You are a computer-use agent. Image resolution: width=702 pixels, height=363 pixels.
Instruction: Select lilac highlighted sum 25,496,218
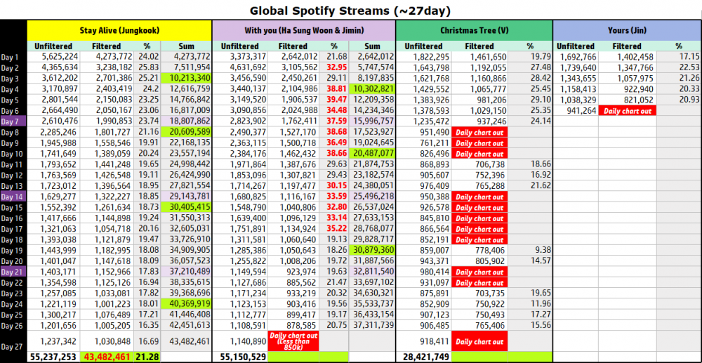pyautogui.click(x=373, y=197)
